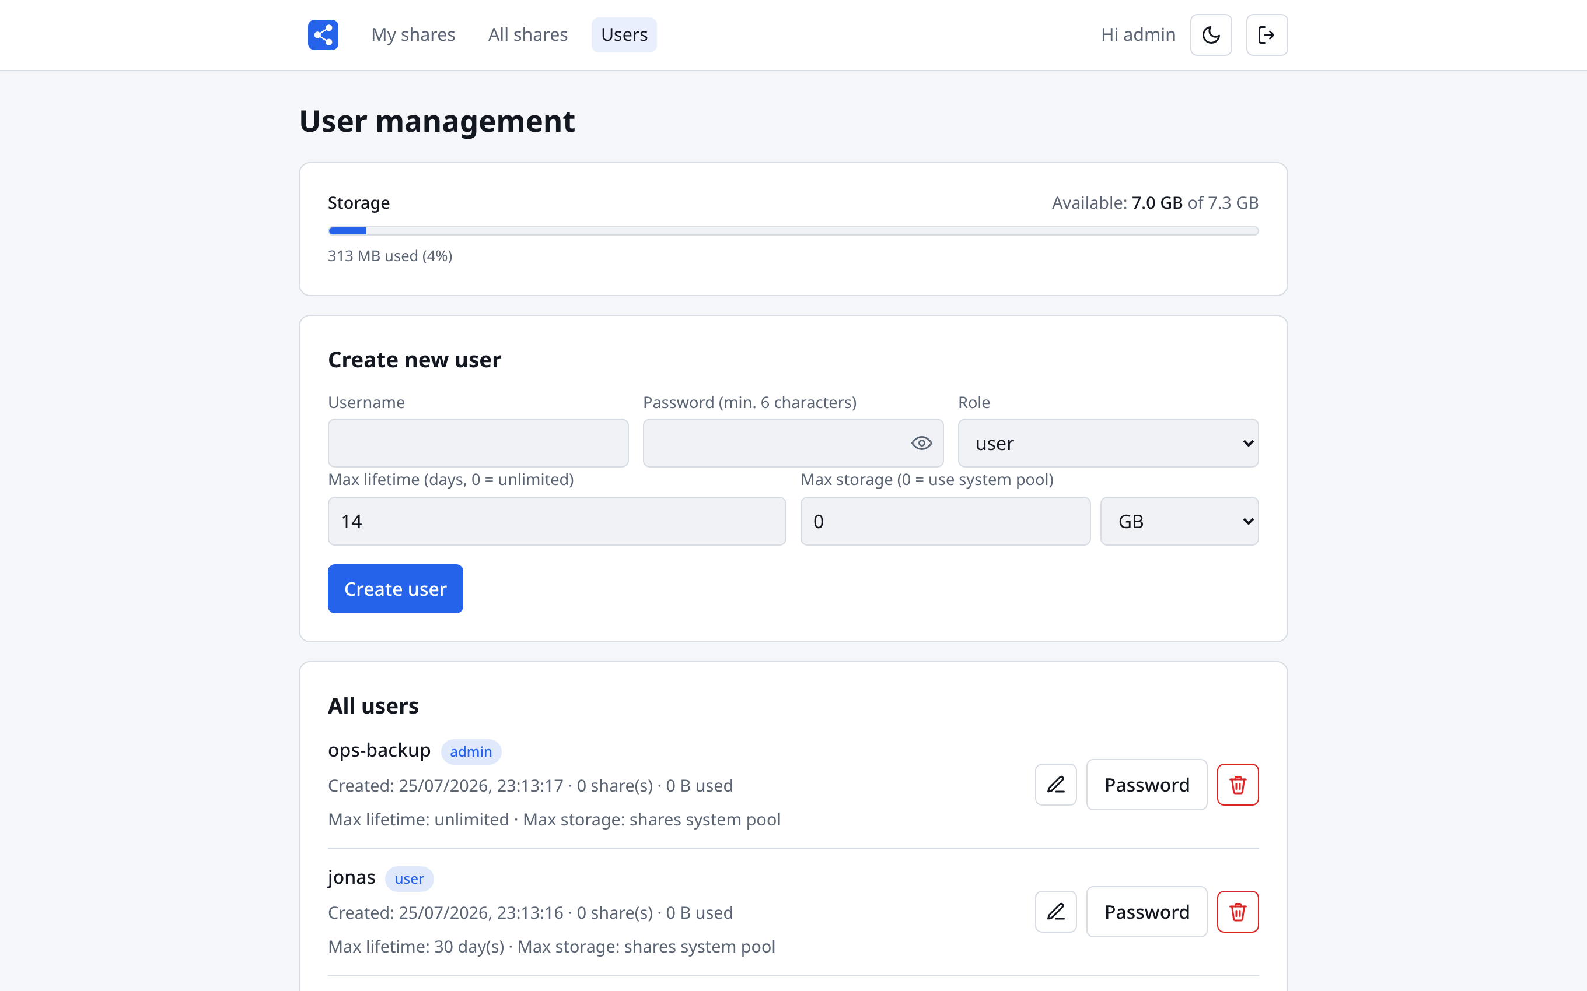Click 'Available: 7.0 GB of 7.3 GB' text

(1155, 202)
